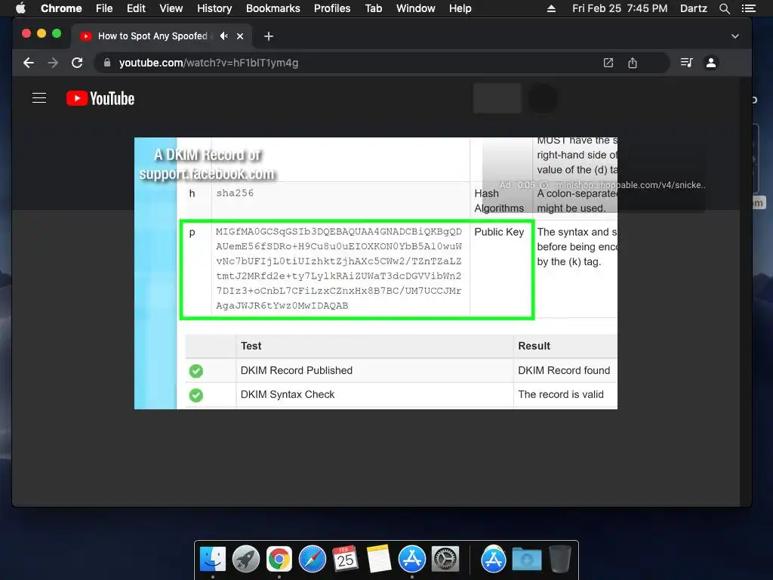Open the Control Center list icon

(748, 8)
